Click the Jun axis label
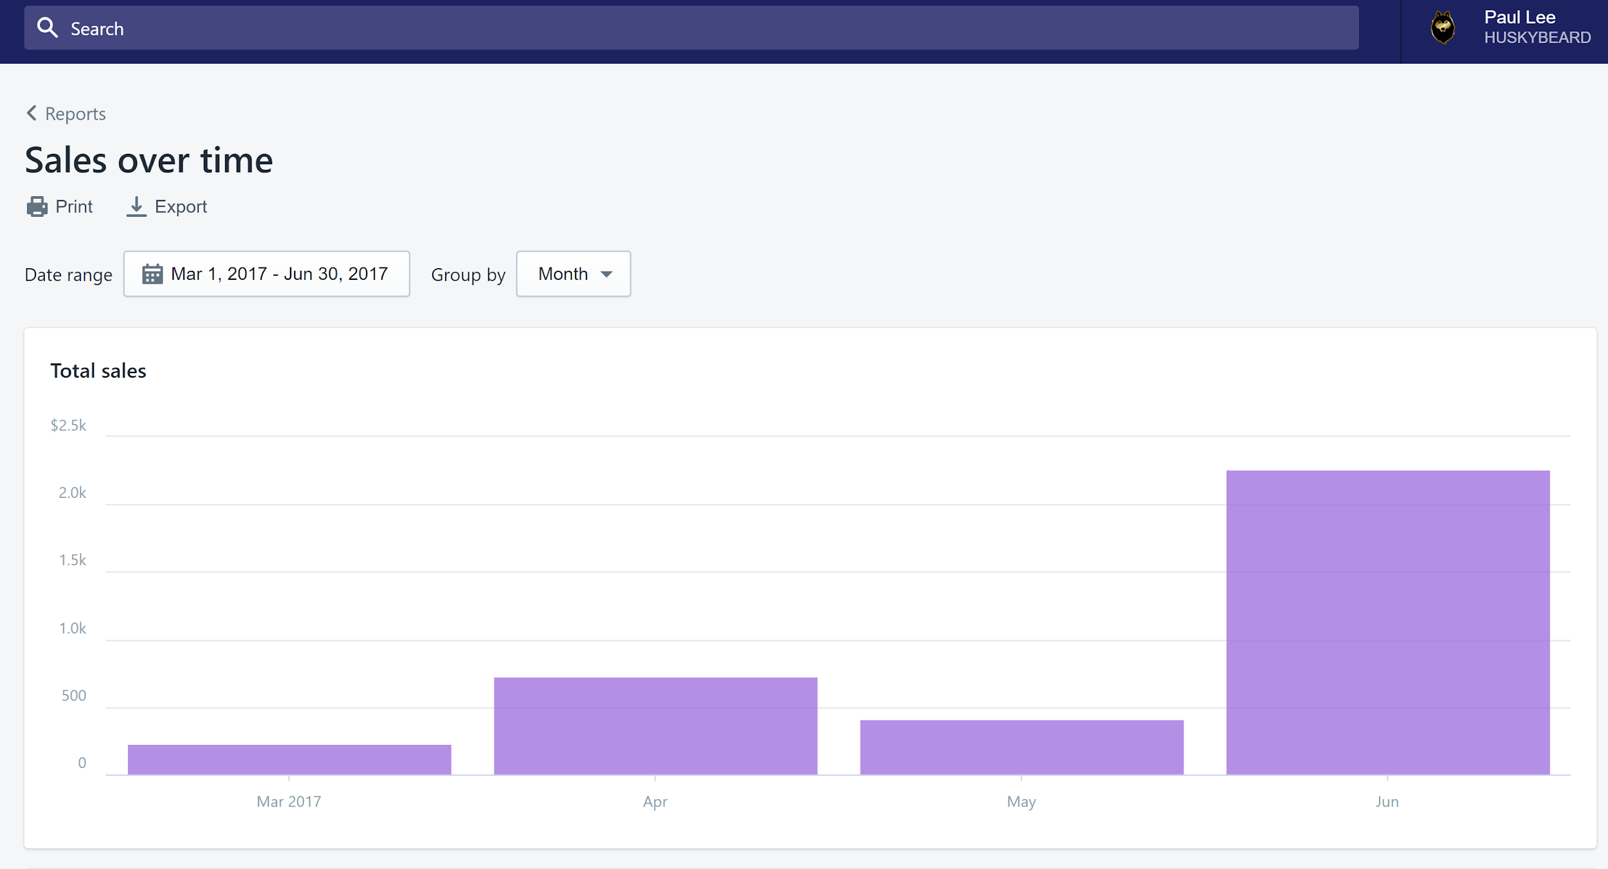 pos(1387,801)
